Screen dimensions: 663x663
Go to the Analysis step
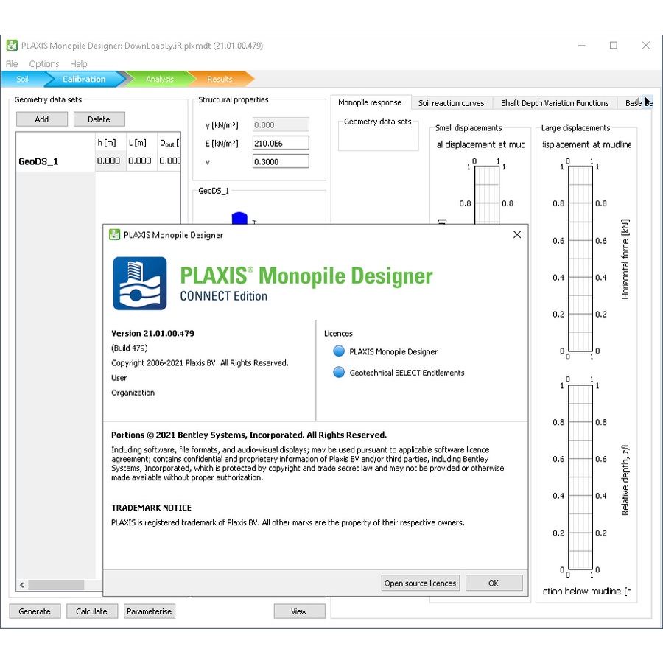159,79
